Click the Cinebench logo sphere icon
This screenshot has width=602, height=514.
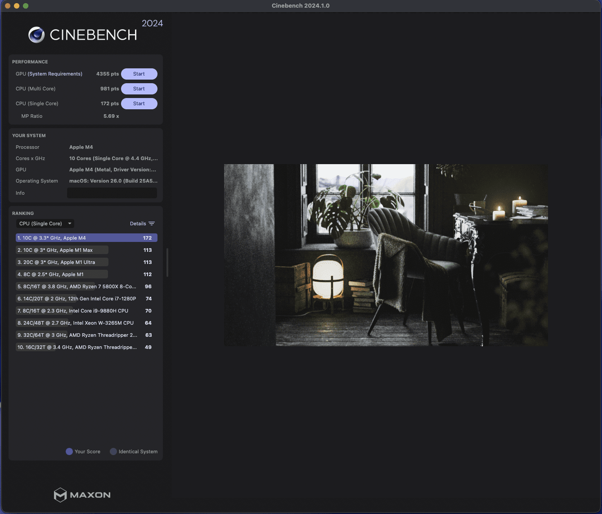point(36,35)
